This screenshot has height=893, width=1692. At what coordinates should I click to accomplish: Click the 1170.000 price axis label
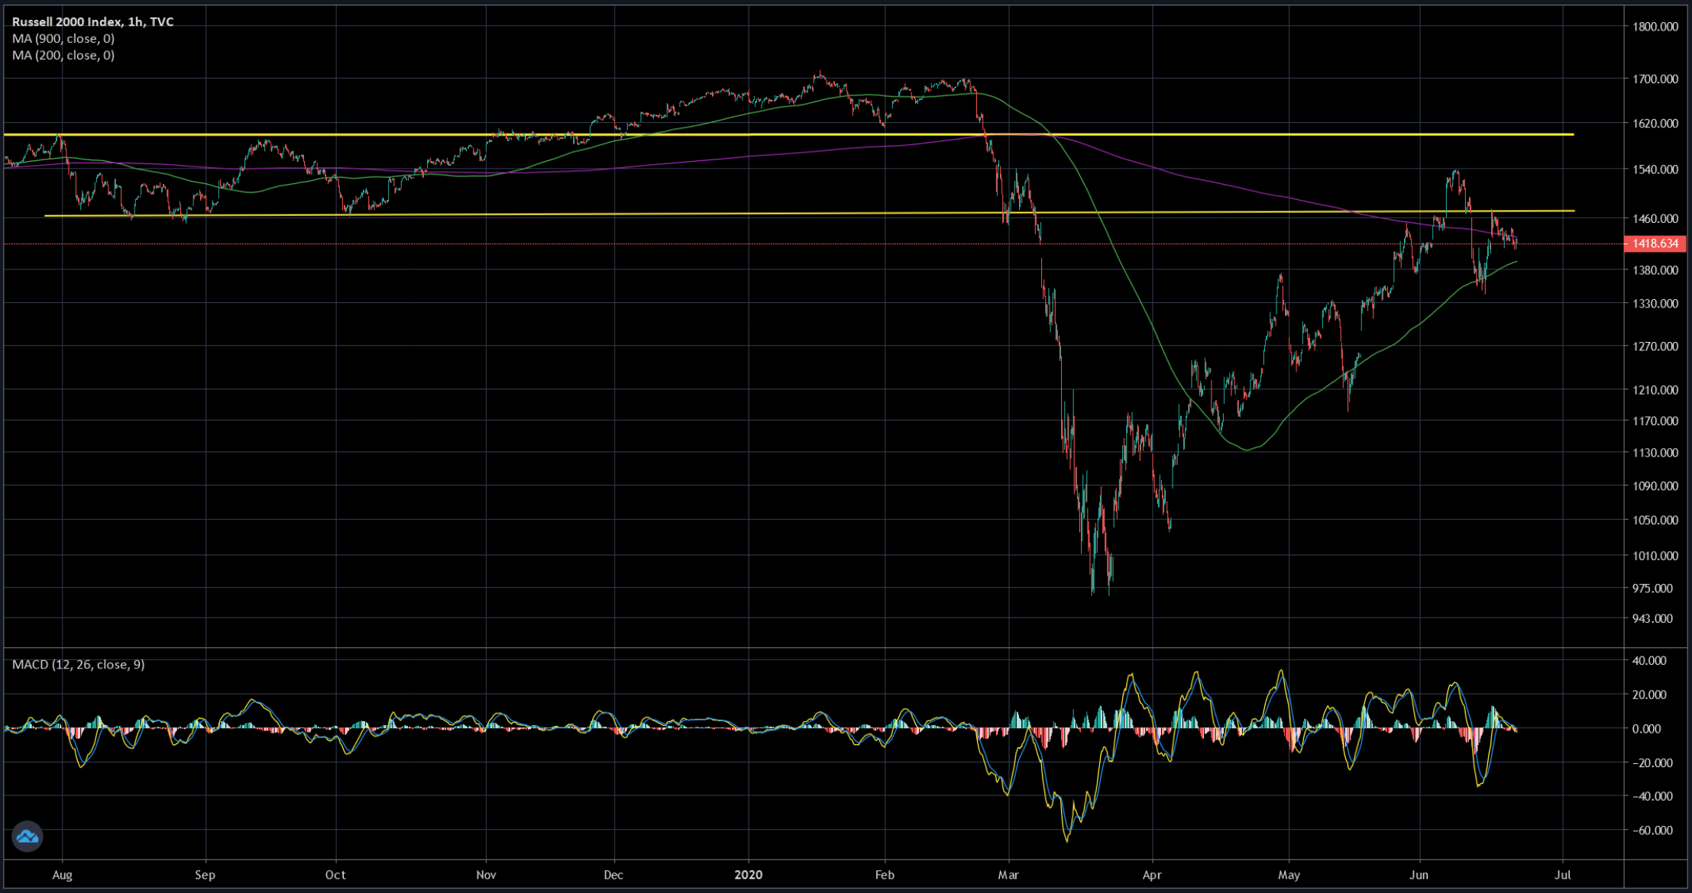point(1655,421)
